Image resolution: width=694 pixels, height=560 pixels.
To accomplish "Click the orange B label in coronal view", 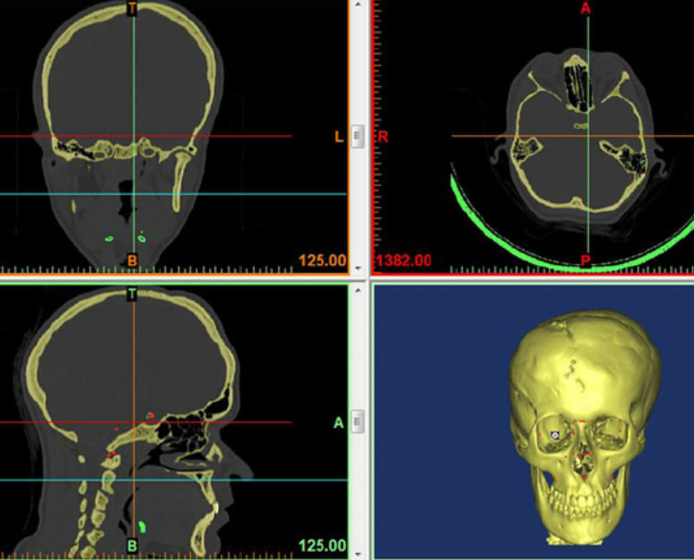I will point(132,260).
